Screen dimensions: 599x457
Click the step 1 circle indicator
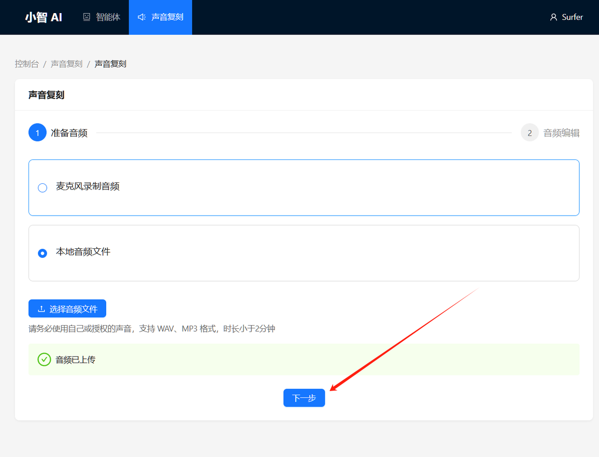pyautogui.click(x=37, y=133)
